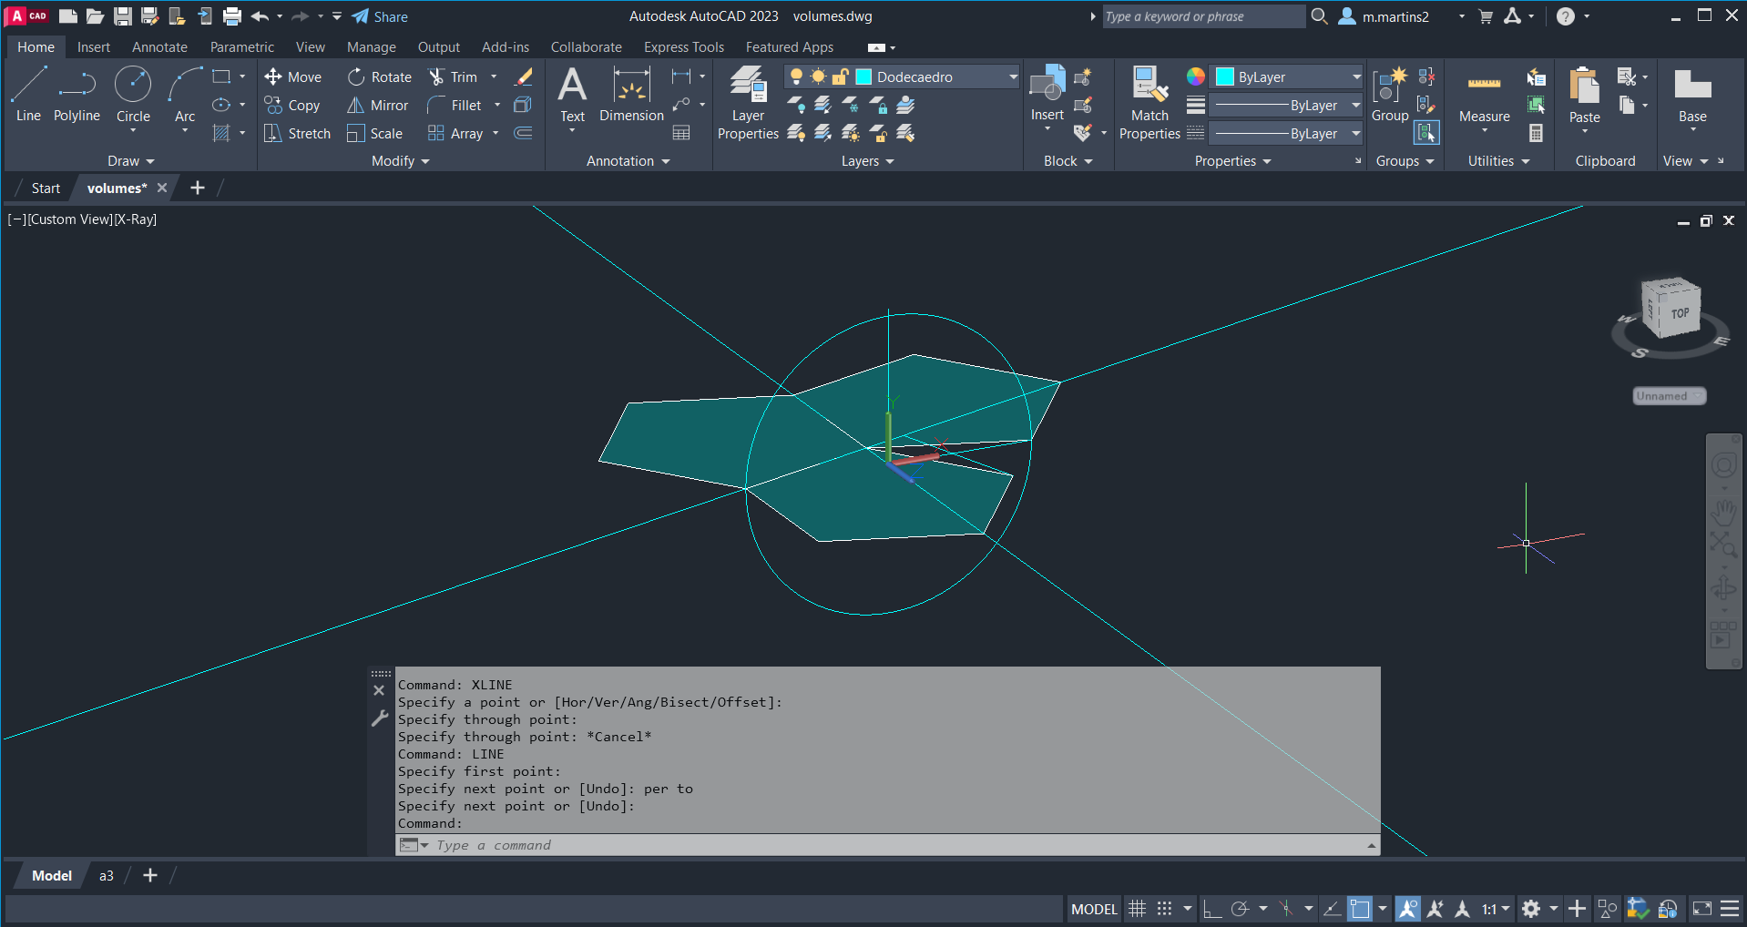Open the Dodecaedro layer dropdown
The width and height of the screenshot is (1747, 927).
(x=1012, y=77)
